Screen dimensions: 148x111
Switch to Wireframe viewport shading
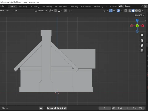[x=130, y=11]
